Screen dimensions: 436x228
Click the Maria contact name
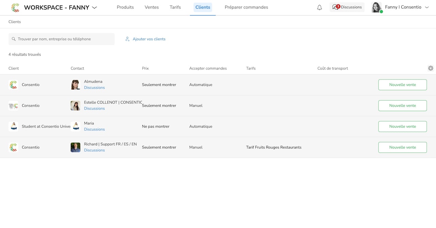[89, 123]
